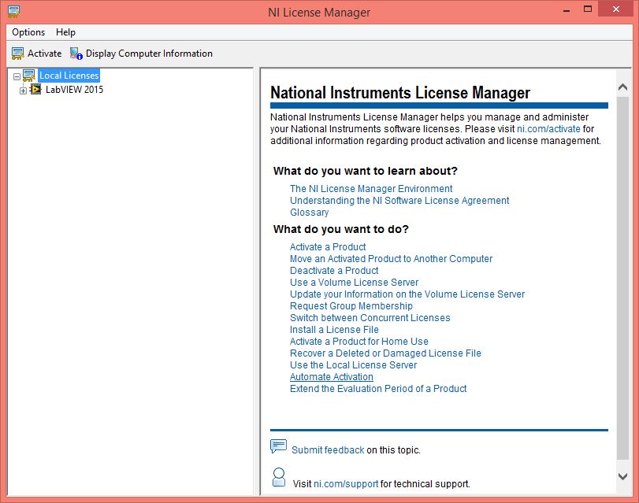Click the help pane vertical scrollbar thumb
The height and width of the screenshot is (503, 639).
tap(622, 278)
